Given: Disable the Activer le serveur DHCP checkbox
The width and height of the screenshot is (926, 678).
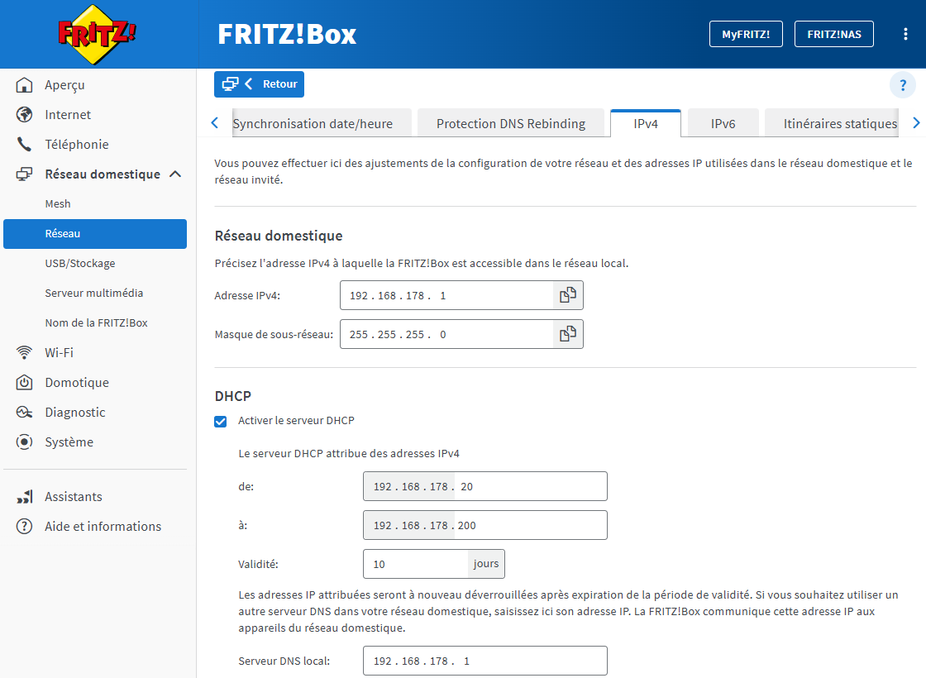Looking at the screenshot, I should point(220,421).
